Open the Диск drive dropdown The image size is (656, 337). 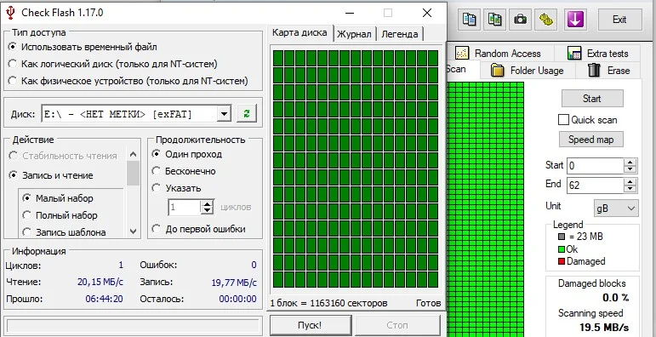point(225,113)
